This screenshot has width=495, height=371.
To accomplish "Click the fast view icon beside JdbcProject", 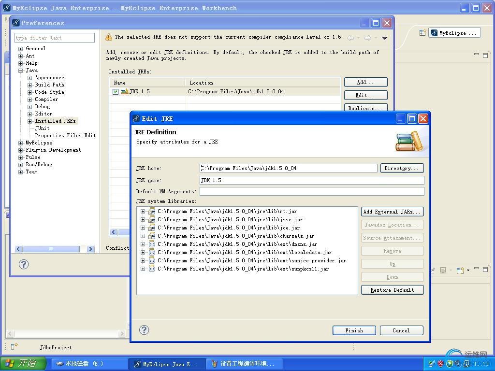I will pos(14,347).
